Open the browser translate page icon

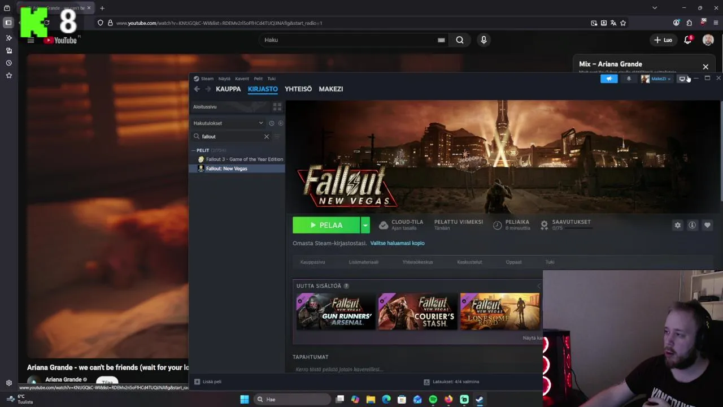613,23
